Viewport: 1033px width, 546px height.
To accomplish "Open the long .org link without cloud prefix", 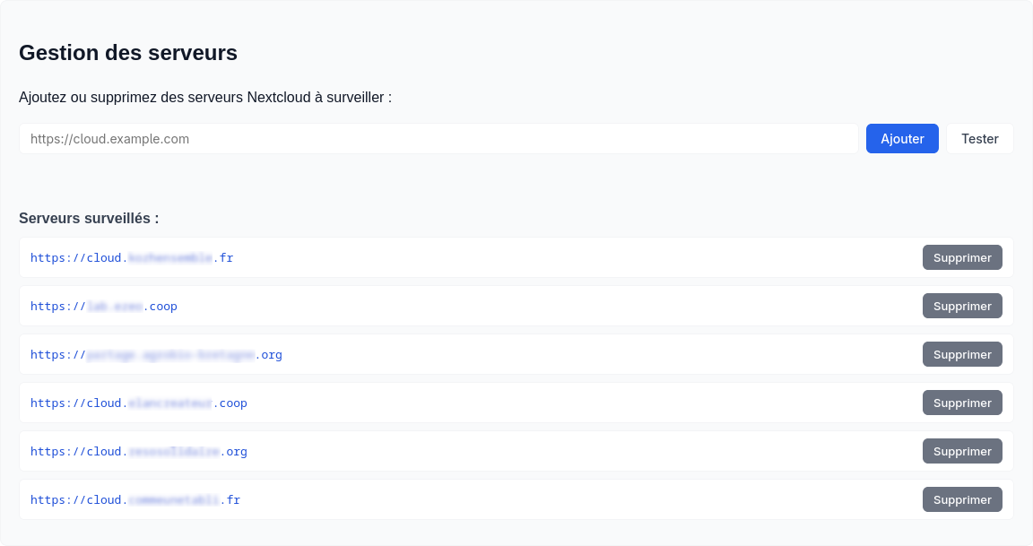I will pyautogui.click(x=156, y=354).
